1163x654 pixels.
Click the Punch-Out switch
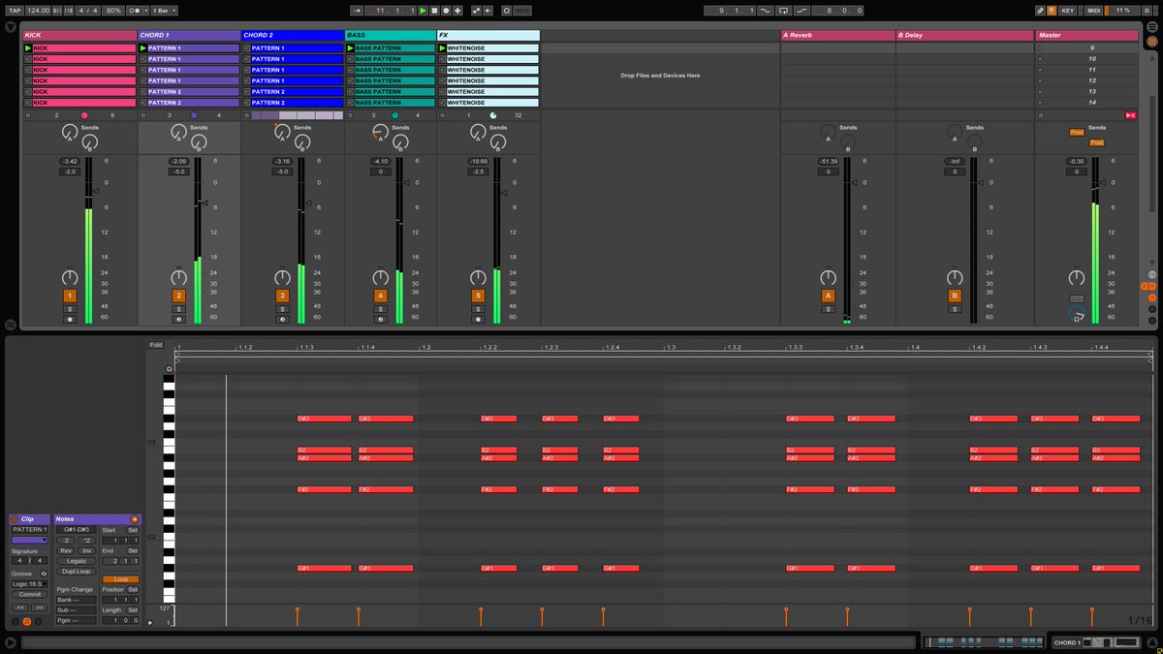802,10
